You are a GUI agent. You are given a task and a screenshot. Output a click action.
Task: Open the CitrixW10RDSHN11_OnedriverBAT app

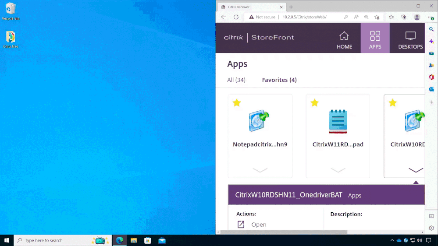pyautogui.click(x=259, y=225)
